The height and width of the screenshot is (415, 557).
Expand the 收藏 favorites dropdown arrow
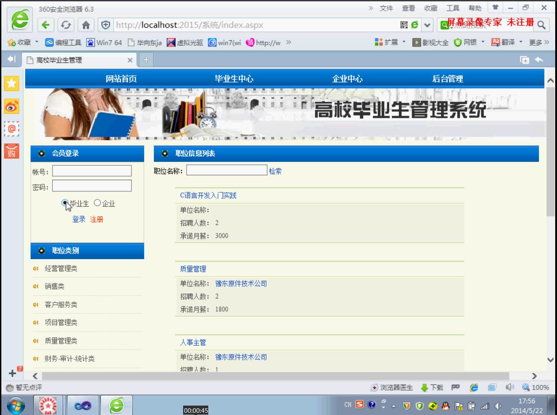coord(36,43)
